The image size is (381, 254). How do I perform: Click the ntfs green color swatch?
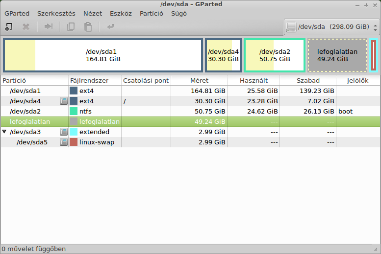point(74,111)
